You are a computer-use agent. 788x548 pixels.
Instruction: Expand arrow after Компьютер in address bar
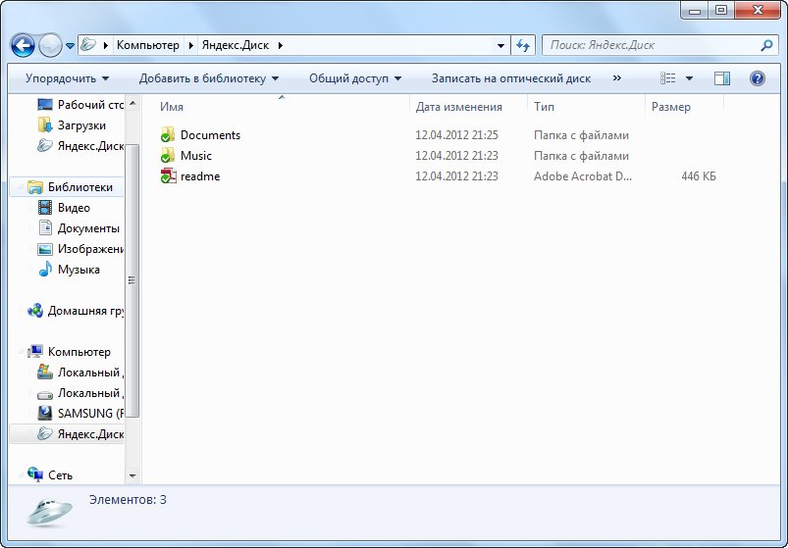pyautogui.click(x=191, y=45)
